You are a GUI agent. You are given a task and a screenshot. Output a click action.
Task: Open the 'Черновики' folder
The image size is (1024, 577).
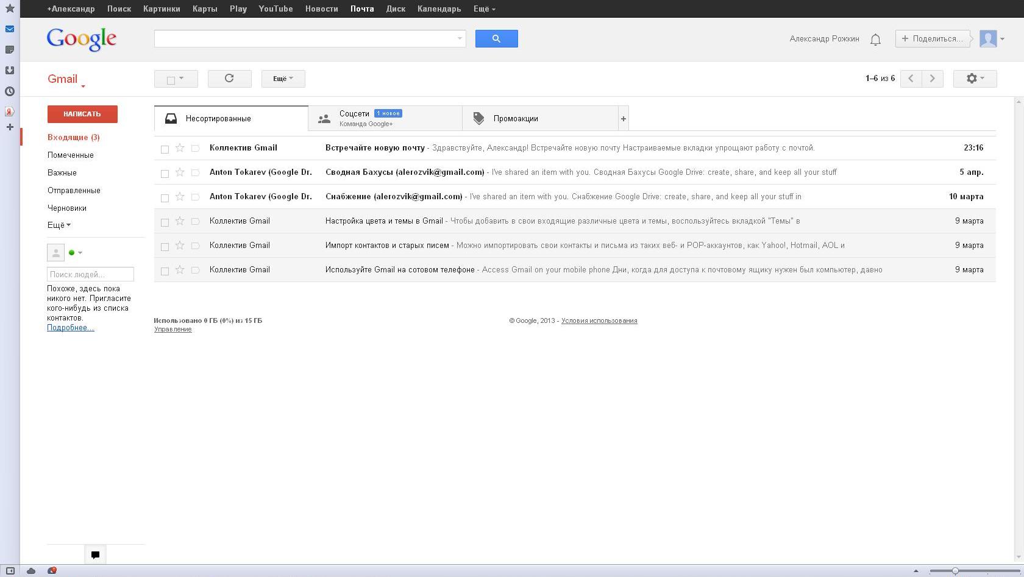pyautogui.click(x=67, y=208)
